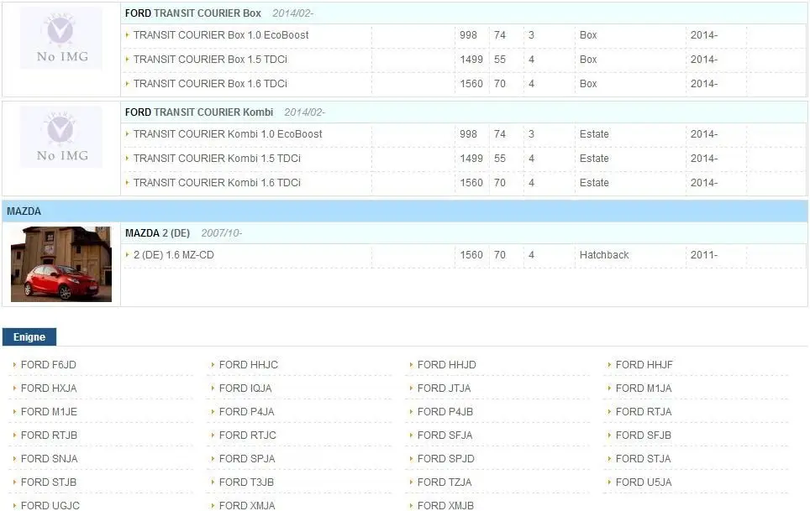The height and width of the screenshot is (511, 810).
Task: Open TRANSIT COURIER Kombi 1.0 EcoBoost link
Action: click(x=228, y=134)
